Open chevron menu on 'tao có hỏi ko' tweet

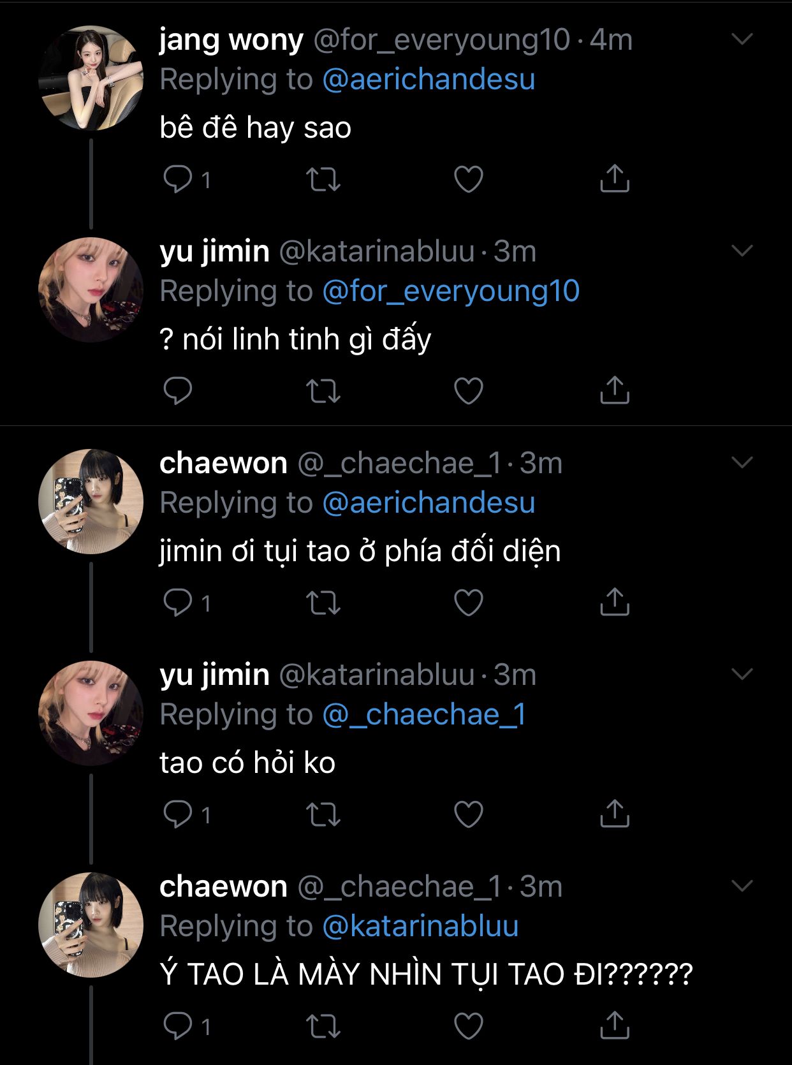click(742, 674)
